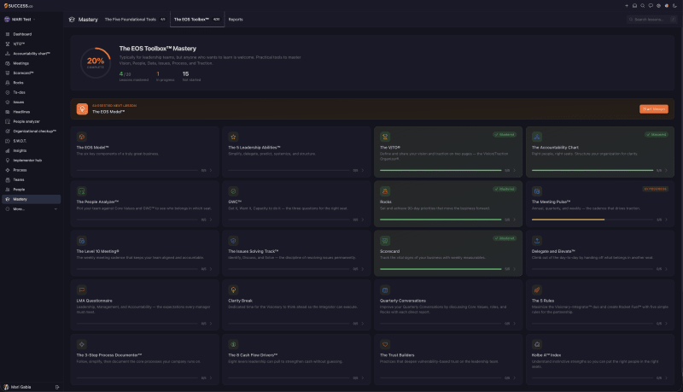Go to Accountability chart in sidebar

pos(31,54)
